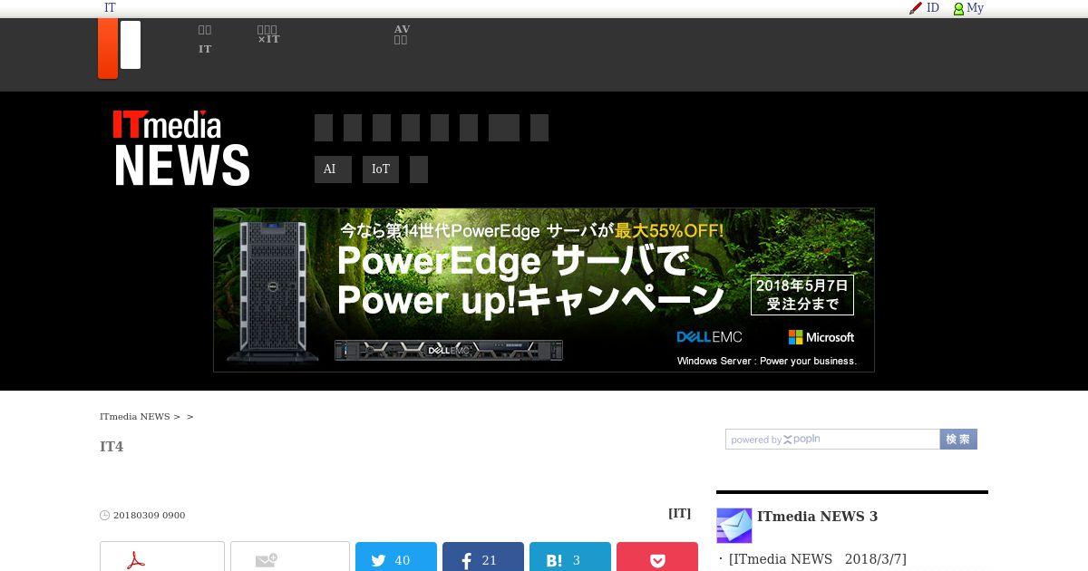The image size is (1088, 571).
Task: Open the ×IT item in header navigation
Action: 268,34
